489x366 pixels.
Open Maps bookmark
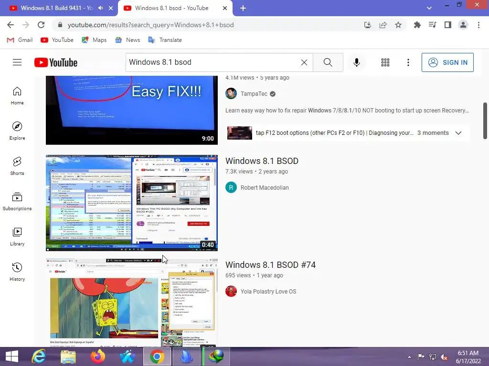click(x=94, y=40)
